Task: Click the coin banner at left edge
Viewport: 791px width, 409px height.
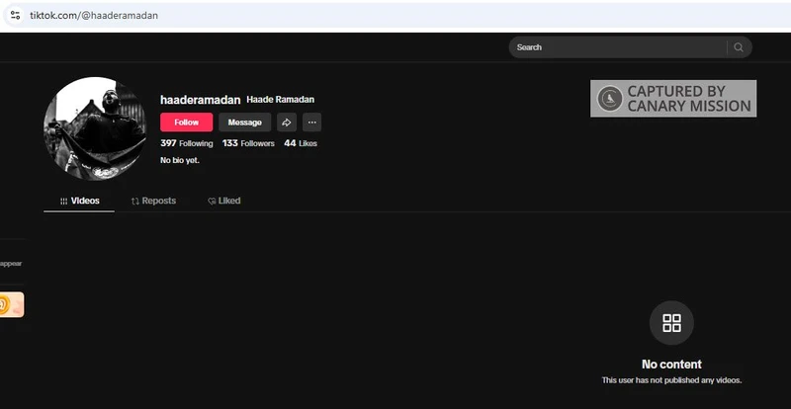Action: coord(12,304)
